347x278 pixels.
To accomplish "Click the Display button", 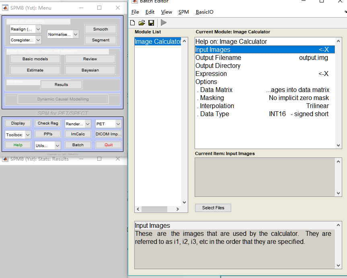I will pyautogui.click(x=18, y=123).
